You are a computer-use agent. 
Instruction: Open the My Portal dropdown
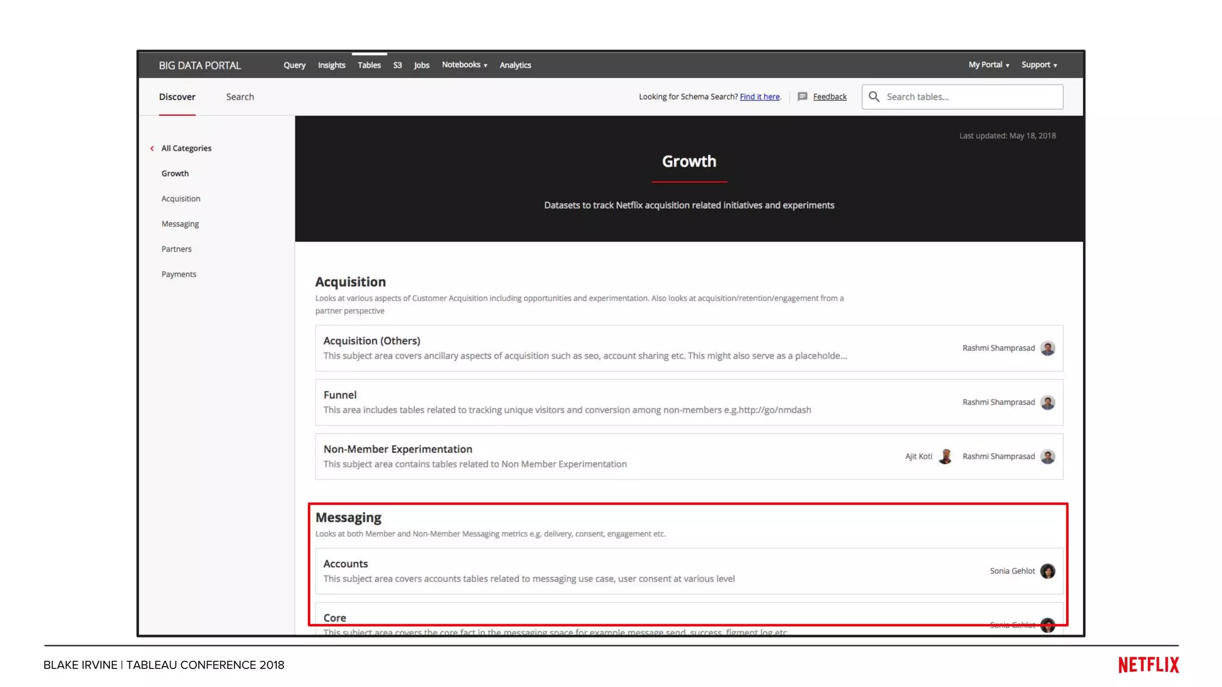(x=988, y=65)
